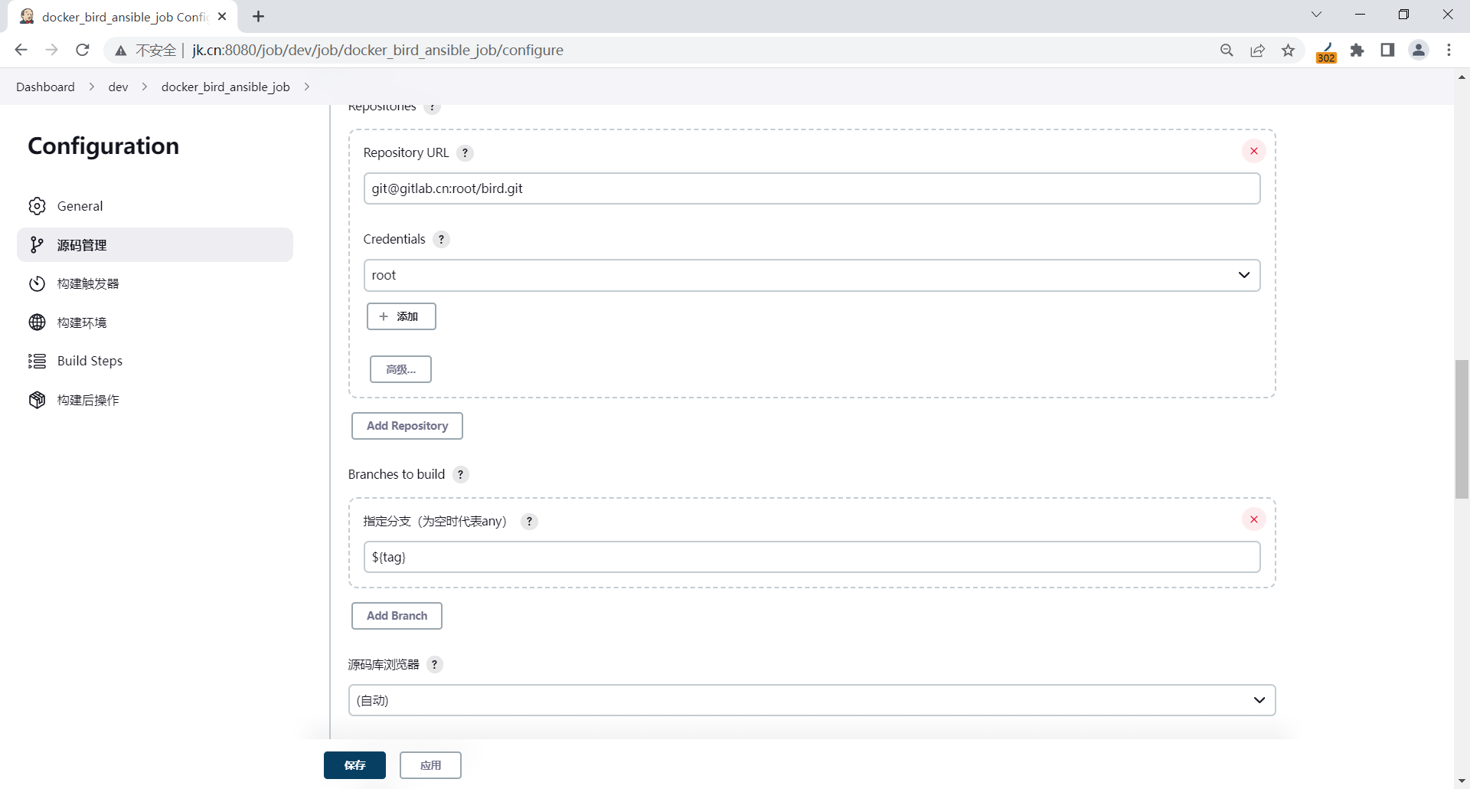This screenshot has width=1470, height=789.
Task: Show help for Branches to build
Action: click(460, 474)
